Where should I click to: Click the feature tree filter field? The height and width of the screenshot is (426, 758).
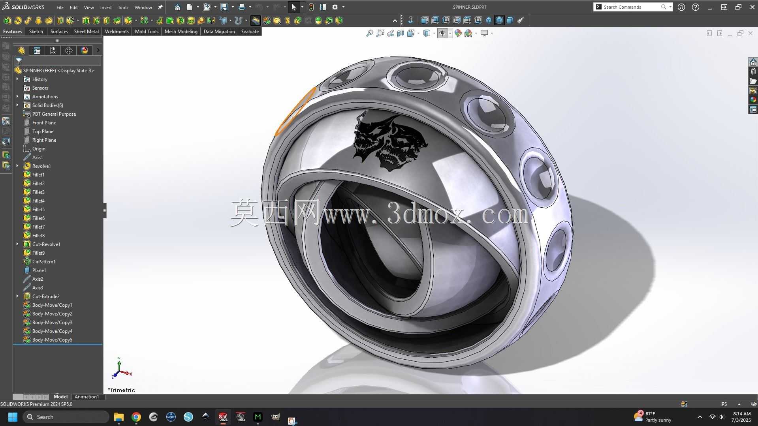58,61
